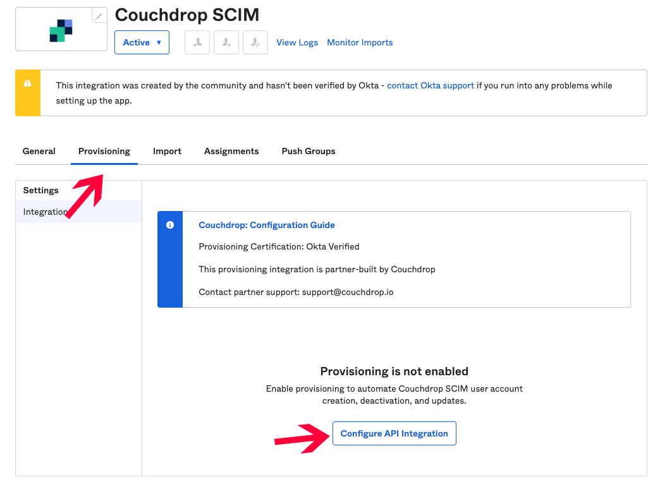Open Couchdrop: Configuration Guide link
Viewport: 660px width, 482px height.
[266, 225]
